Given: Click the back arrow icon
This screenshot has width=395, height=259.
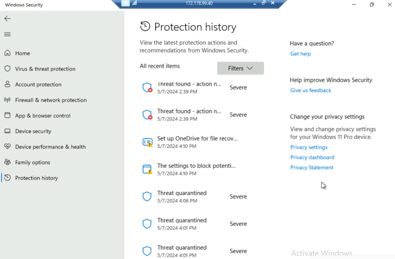Looking at the screenshot, I should (7, 19).
